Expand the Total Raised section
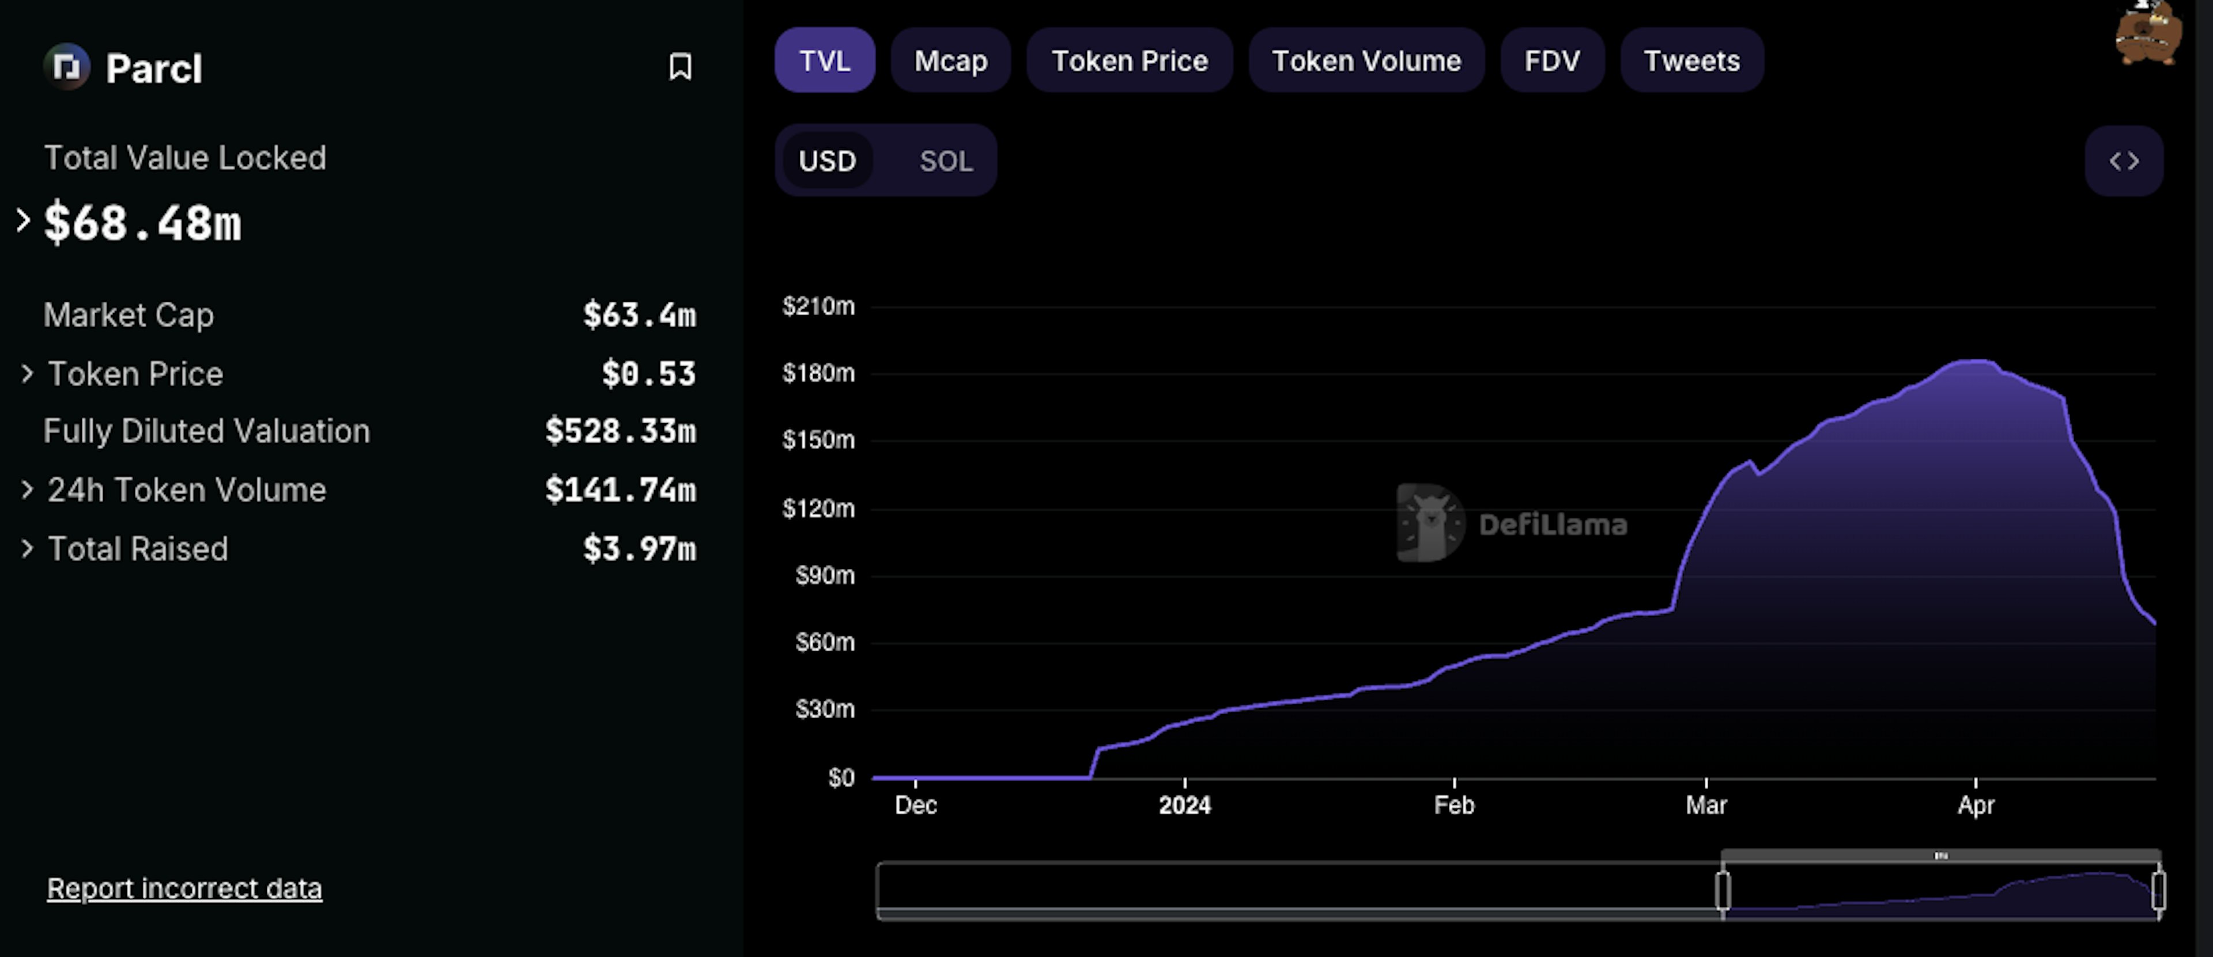This screenshot has width=2213, height=957. coord(28,548)
